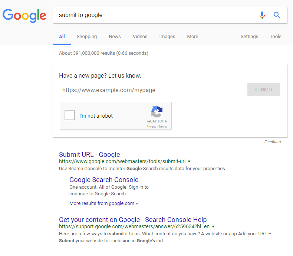Open search Settings
The width and height of the screenshot is (293, 256).
(249, 37)
